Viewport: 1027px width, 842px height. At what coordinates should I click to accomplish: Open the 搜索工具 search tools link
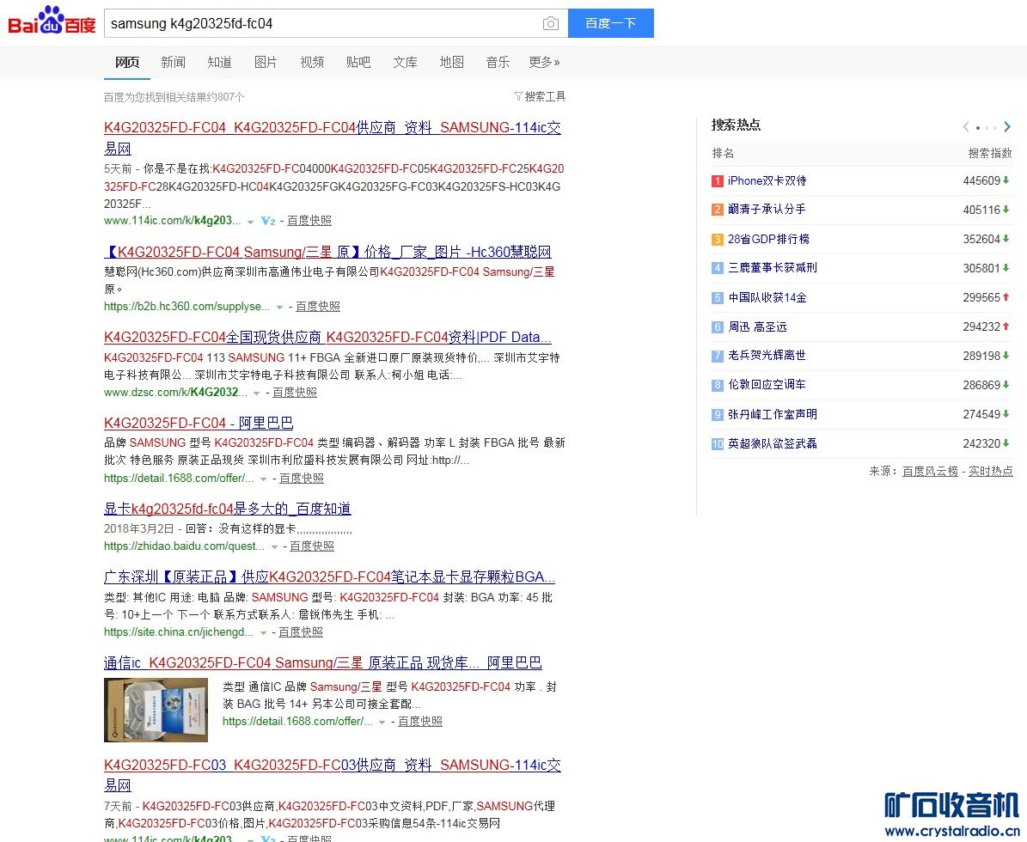(545, 96)
